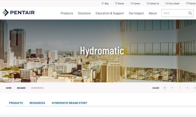Open the Brands utility link
196x117 pixels.
(119, 4)
